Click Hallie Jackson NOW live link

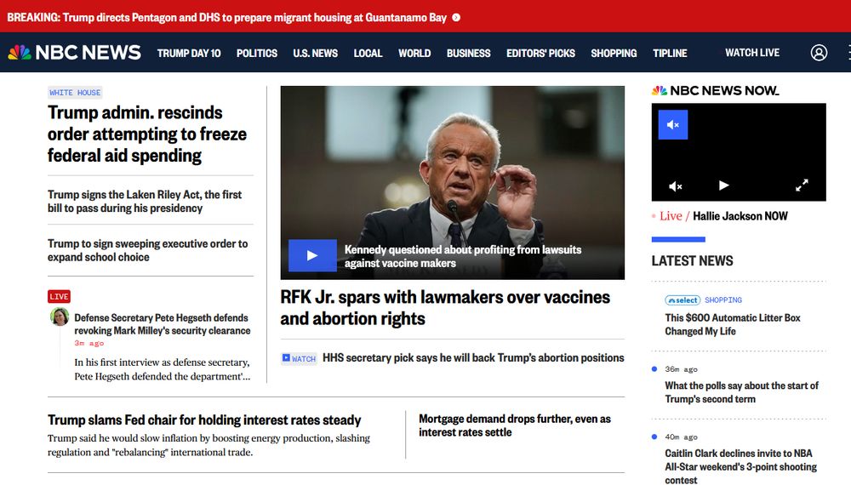740,216
